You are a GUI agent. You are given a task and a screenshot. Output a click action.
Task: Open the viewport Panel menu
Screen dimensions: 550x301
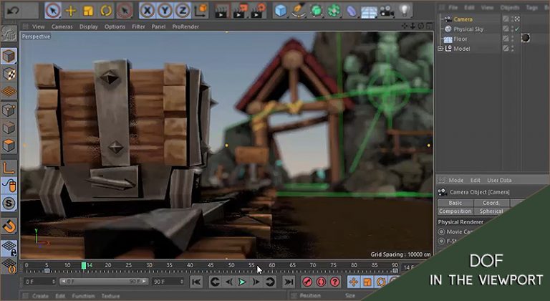pyautogui.click(x=158, y=27)
